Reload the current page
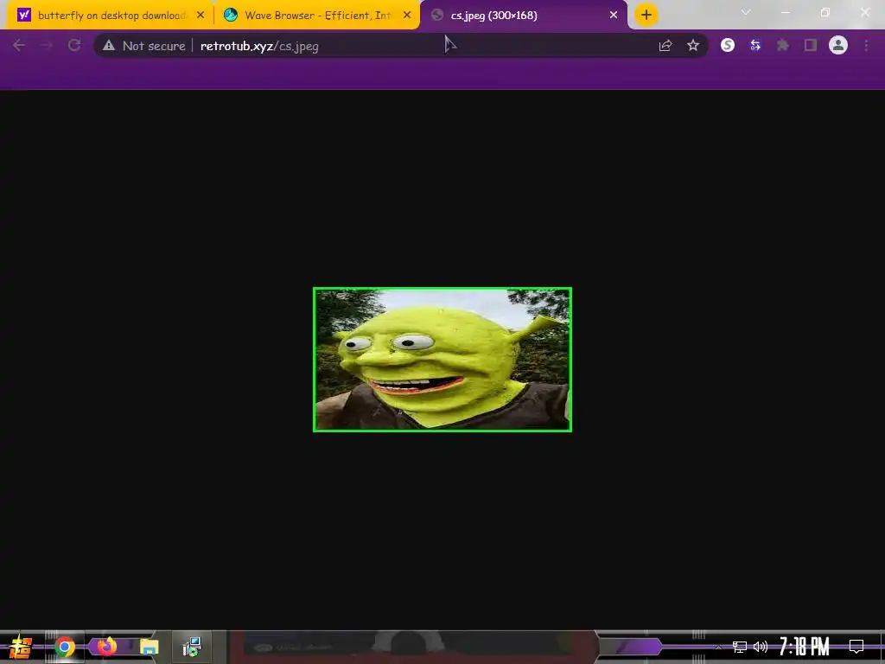The image size is (885, 664). [x=74, y=46]
